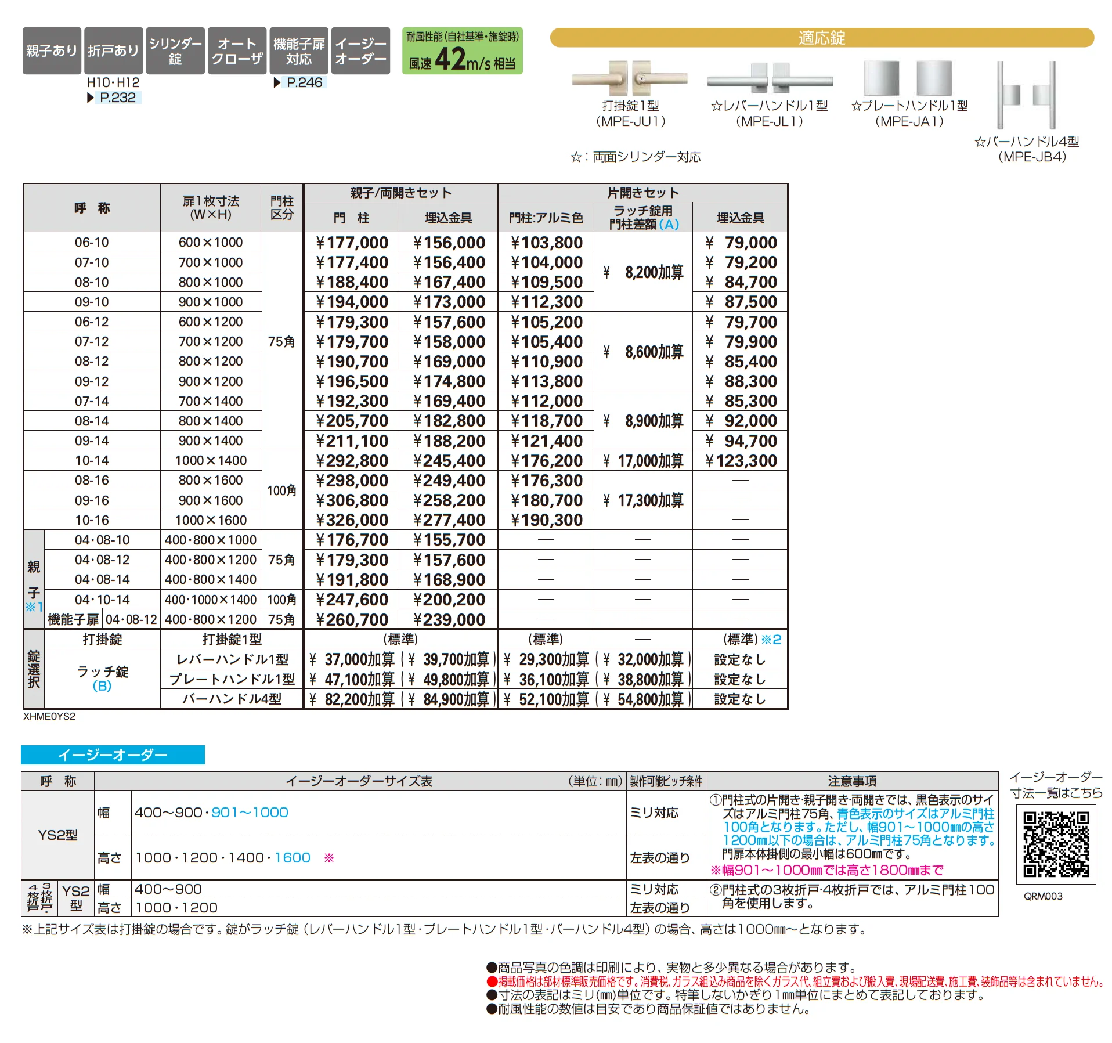The width and height of the screenshot is (1112, 1043).
Task: Select the 06-10 row name cell
Action: tap(92, 242)
